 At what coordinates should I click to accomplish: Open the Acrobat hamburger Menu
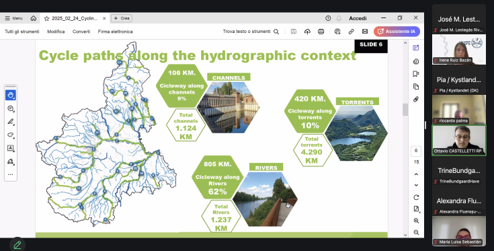pyautogui.click(x=13, y=18)
